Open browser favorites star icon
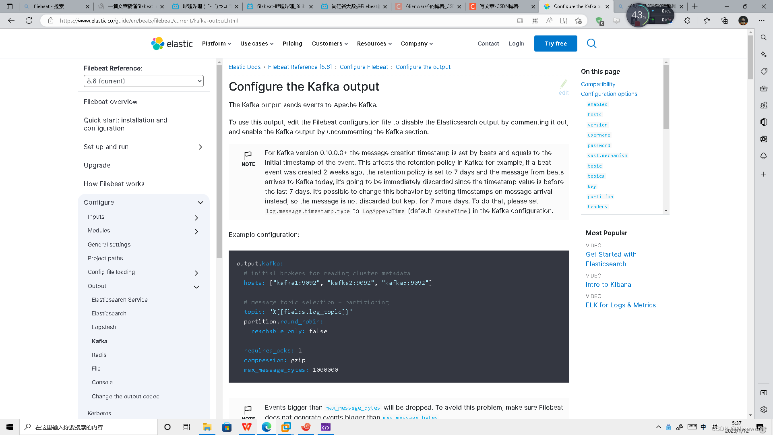Viewport: 773px width, 435px height. coord(707,21)
